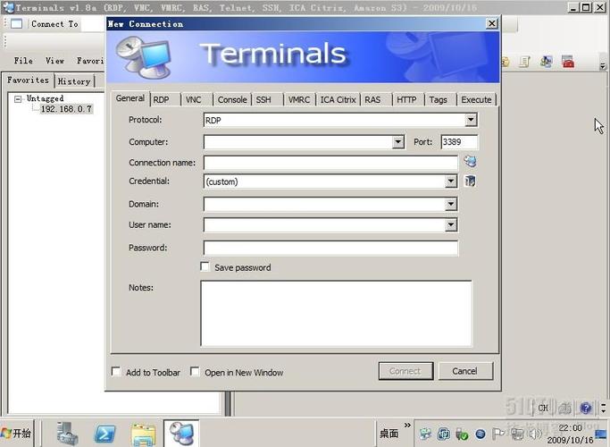Open the HTTP tab
Screen dimensions: 610x447
tap(406, 99)
